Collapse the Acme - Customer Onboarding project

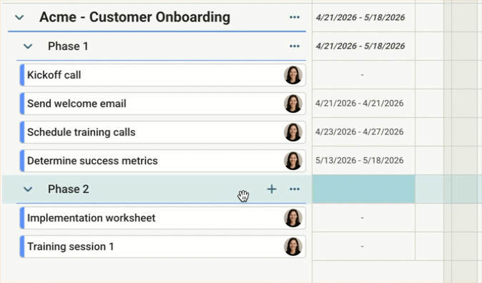[19, 18]
